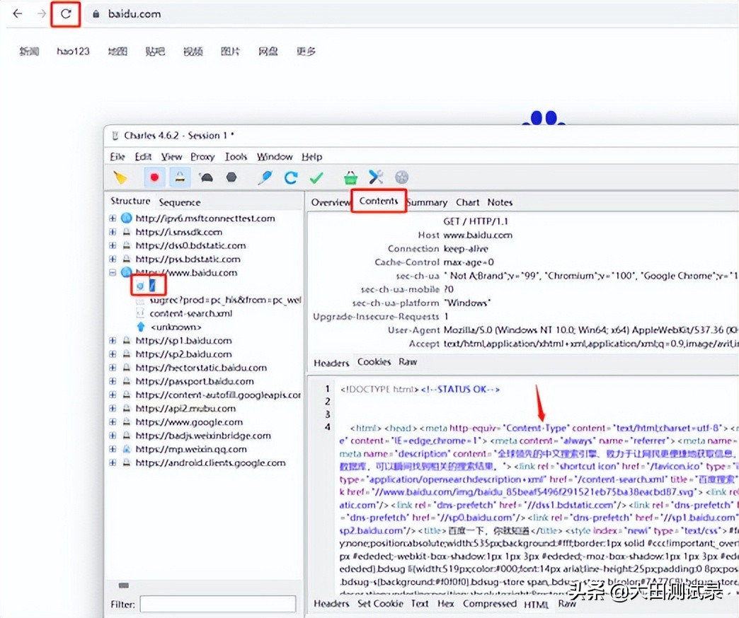Click the lock icon beside https://passport.baidu.com
The width and height of the screenshot is (739, 618).
[126, 381]
